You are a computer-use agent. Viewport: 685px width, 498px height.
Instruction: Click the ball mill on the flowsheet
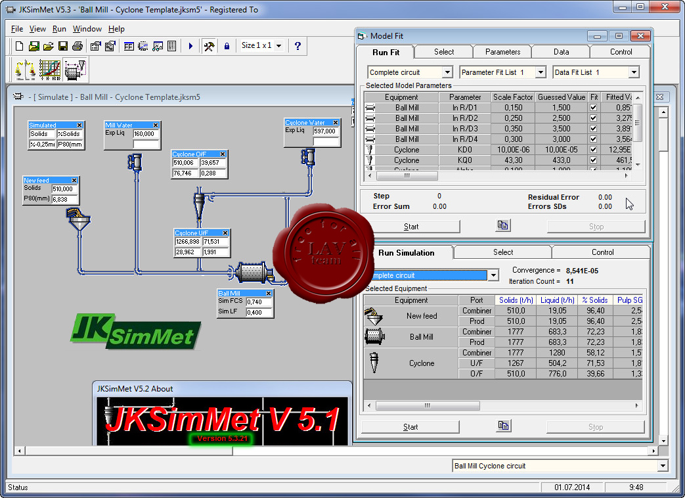point(251,273)
